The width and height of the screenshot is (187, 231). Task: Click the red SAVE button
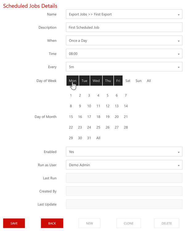[x=14, y=223]
